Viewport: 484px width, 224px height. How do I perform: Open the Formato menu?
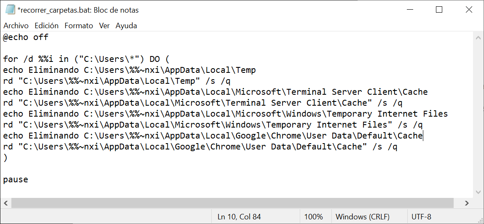79,26
